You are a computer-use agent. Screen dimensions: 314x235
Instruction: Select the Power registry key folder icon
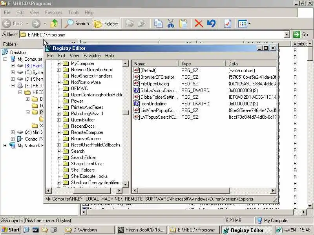(66, 101)
